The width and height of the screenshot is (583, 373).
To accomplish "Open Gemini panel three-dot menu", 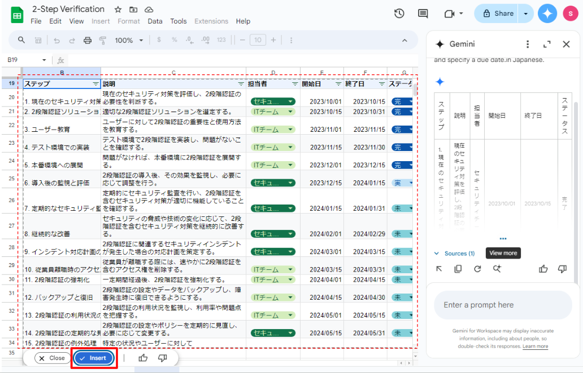I will coord(528,45).
